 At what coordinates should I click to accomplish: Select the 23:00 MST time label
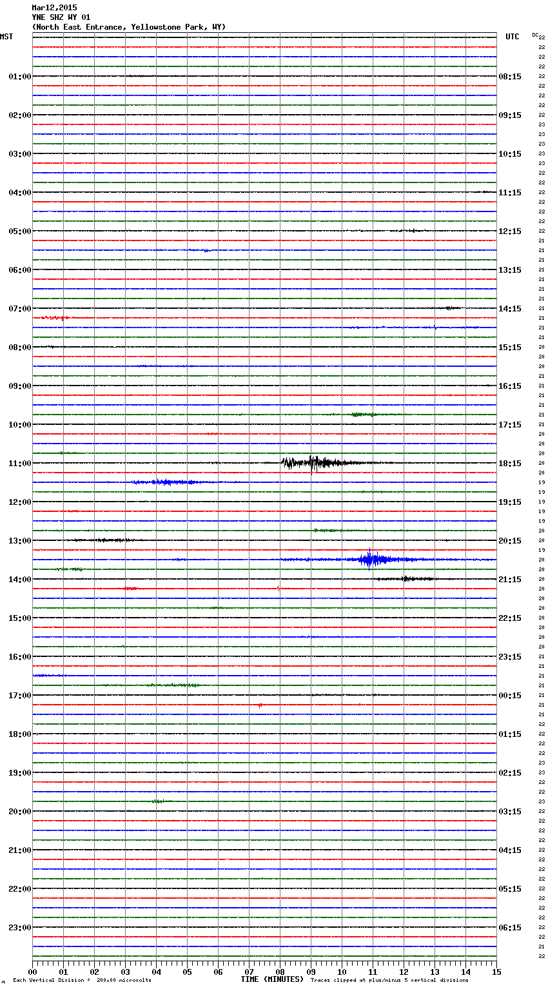click(x=19, y=928)
